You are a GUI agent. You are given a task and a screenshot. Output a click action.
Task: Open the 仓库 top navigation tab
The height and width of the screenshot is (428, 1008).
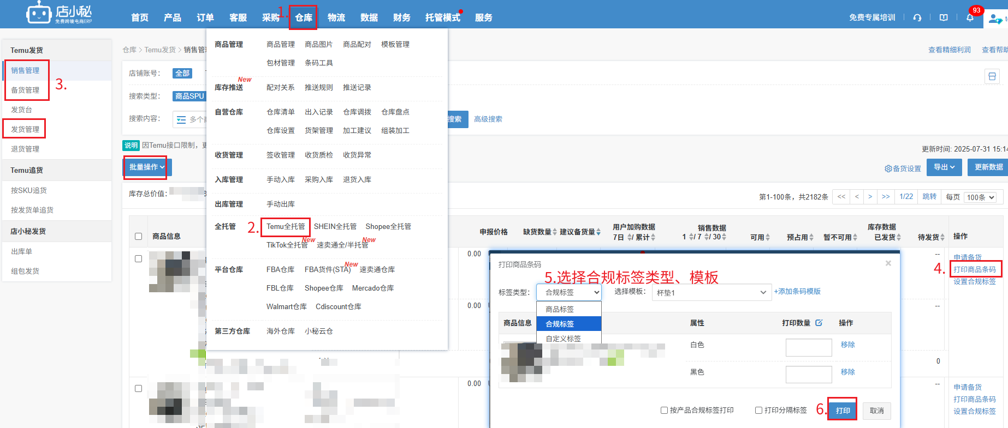[x=304, y=17]
